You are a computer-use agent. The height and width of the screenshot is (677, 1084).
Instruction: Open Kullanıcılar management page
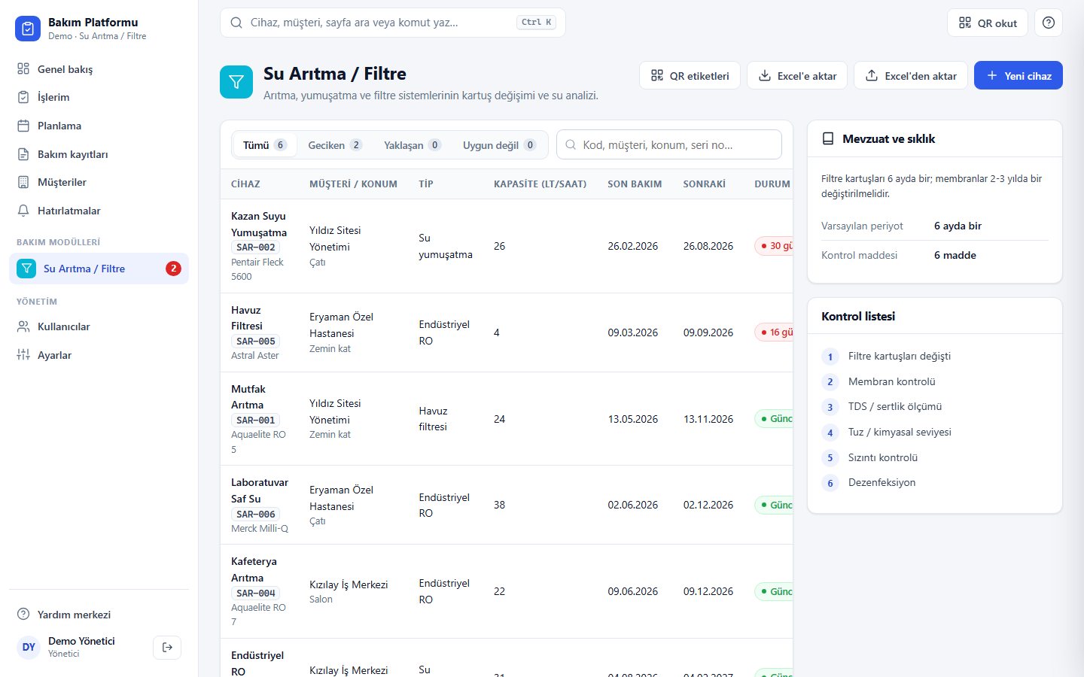click(99, 326)
